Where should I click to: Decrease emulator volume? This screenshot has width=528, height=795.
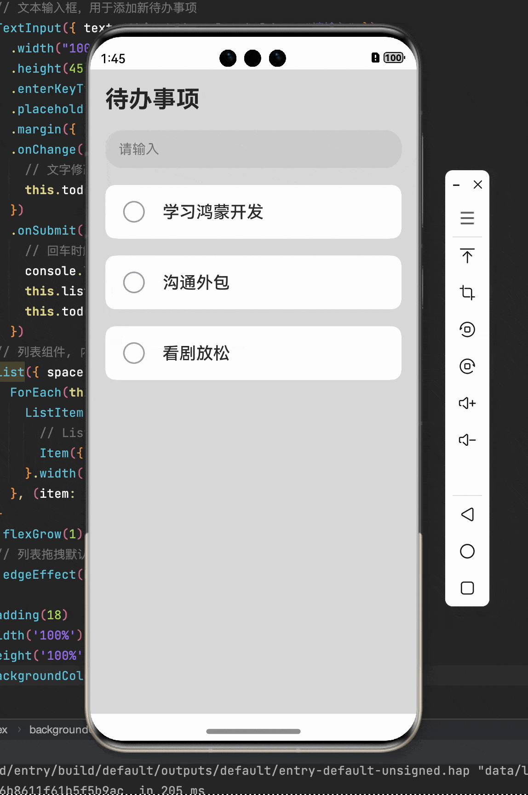[x=467, y=440]
